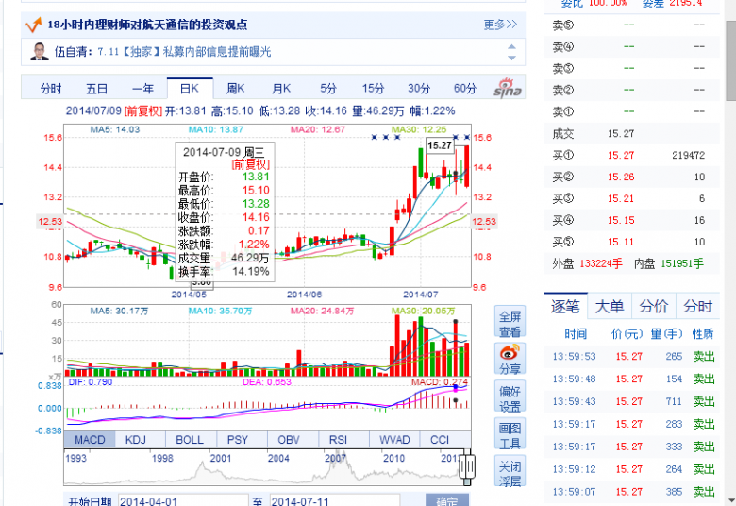Switch chart to 五日 tab
Image resolution: width=736 pixels, height=506 pixels.
coord(96,89)
